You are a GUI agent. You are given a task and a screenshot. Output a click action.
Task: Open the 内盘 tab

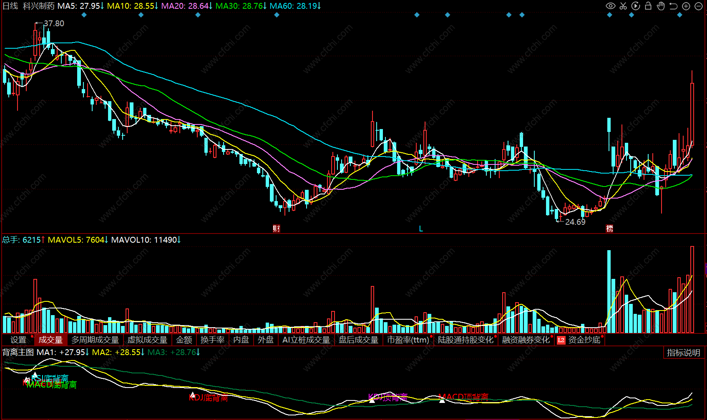[x=241, y=340]
